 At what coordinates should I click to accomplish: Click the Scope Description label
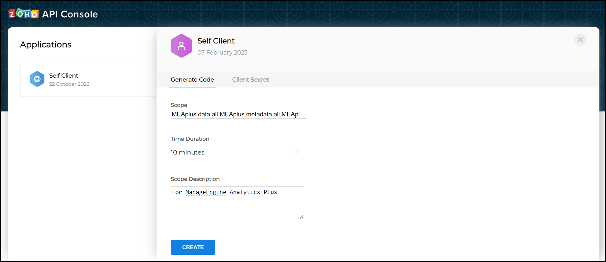tap(195, 179)
